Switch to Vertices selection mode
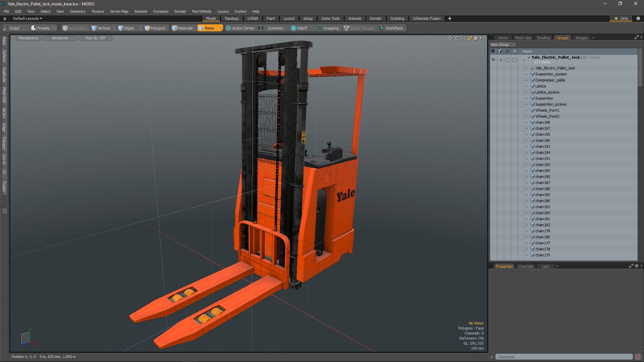The width and height of the screenshot is (644, 362). pos(103,28)
